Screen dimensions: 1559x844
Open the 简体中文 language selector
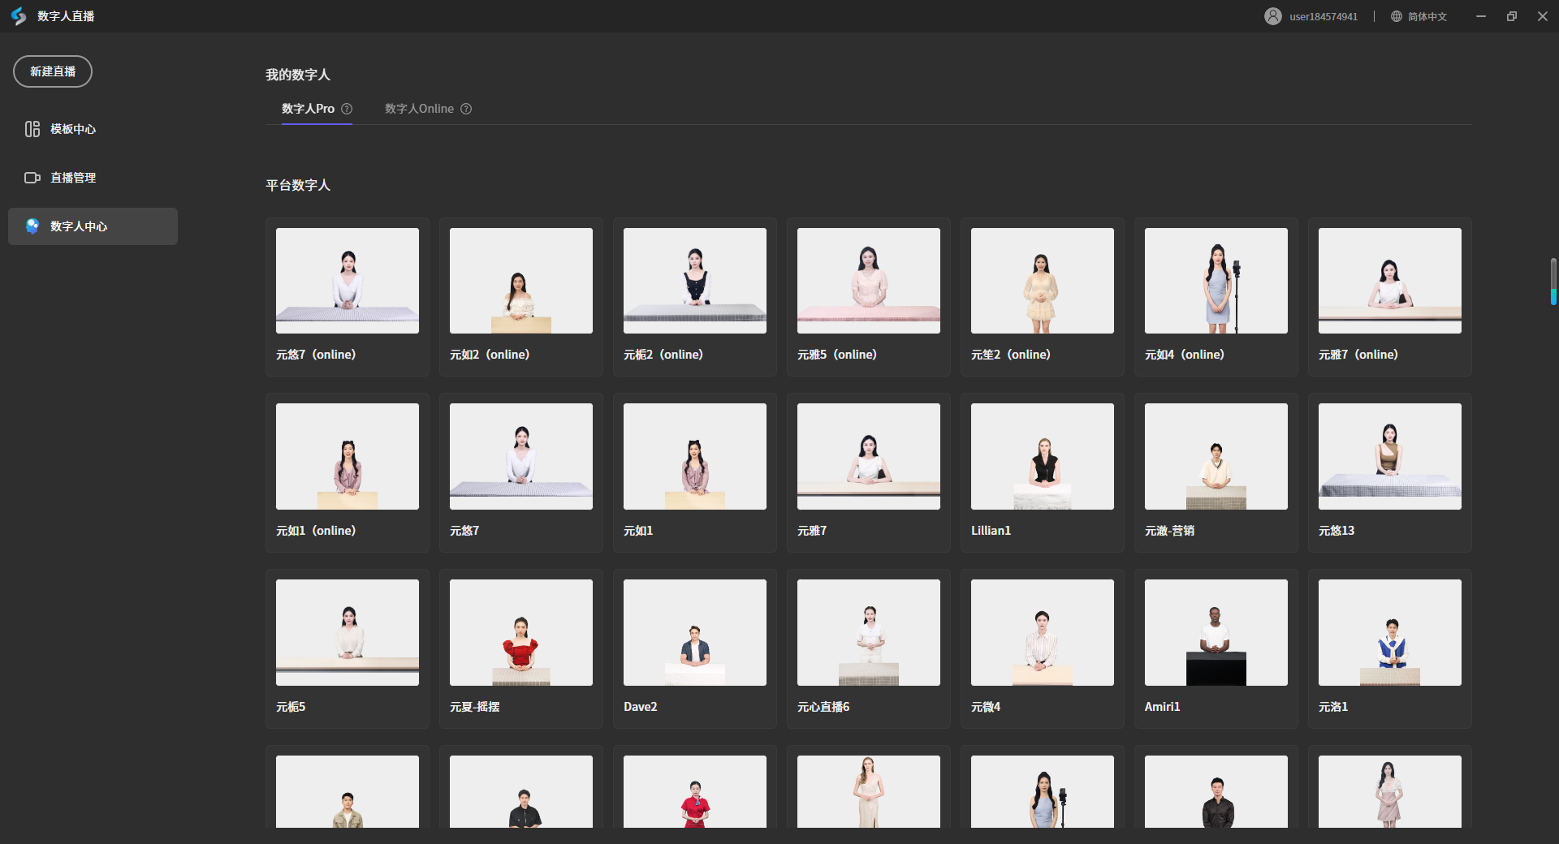click(1427, 16)
